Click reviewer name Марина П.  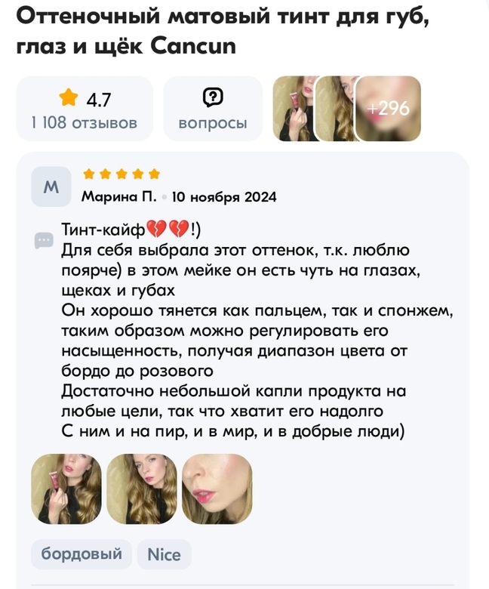coord(119,196)
